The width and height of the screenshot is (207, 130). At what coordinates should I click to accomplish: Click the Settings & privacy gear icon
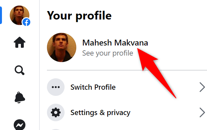tap(56, 113)
